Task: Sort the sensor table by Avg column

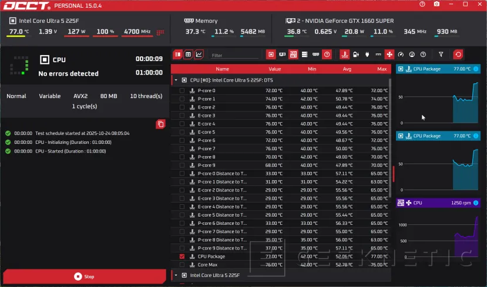Action: coord(347,69)
